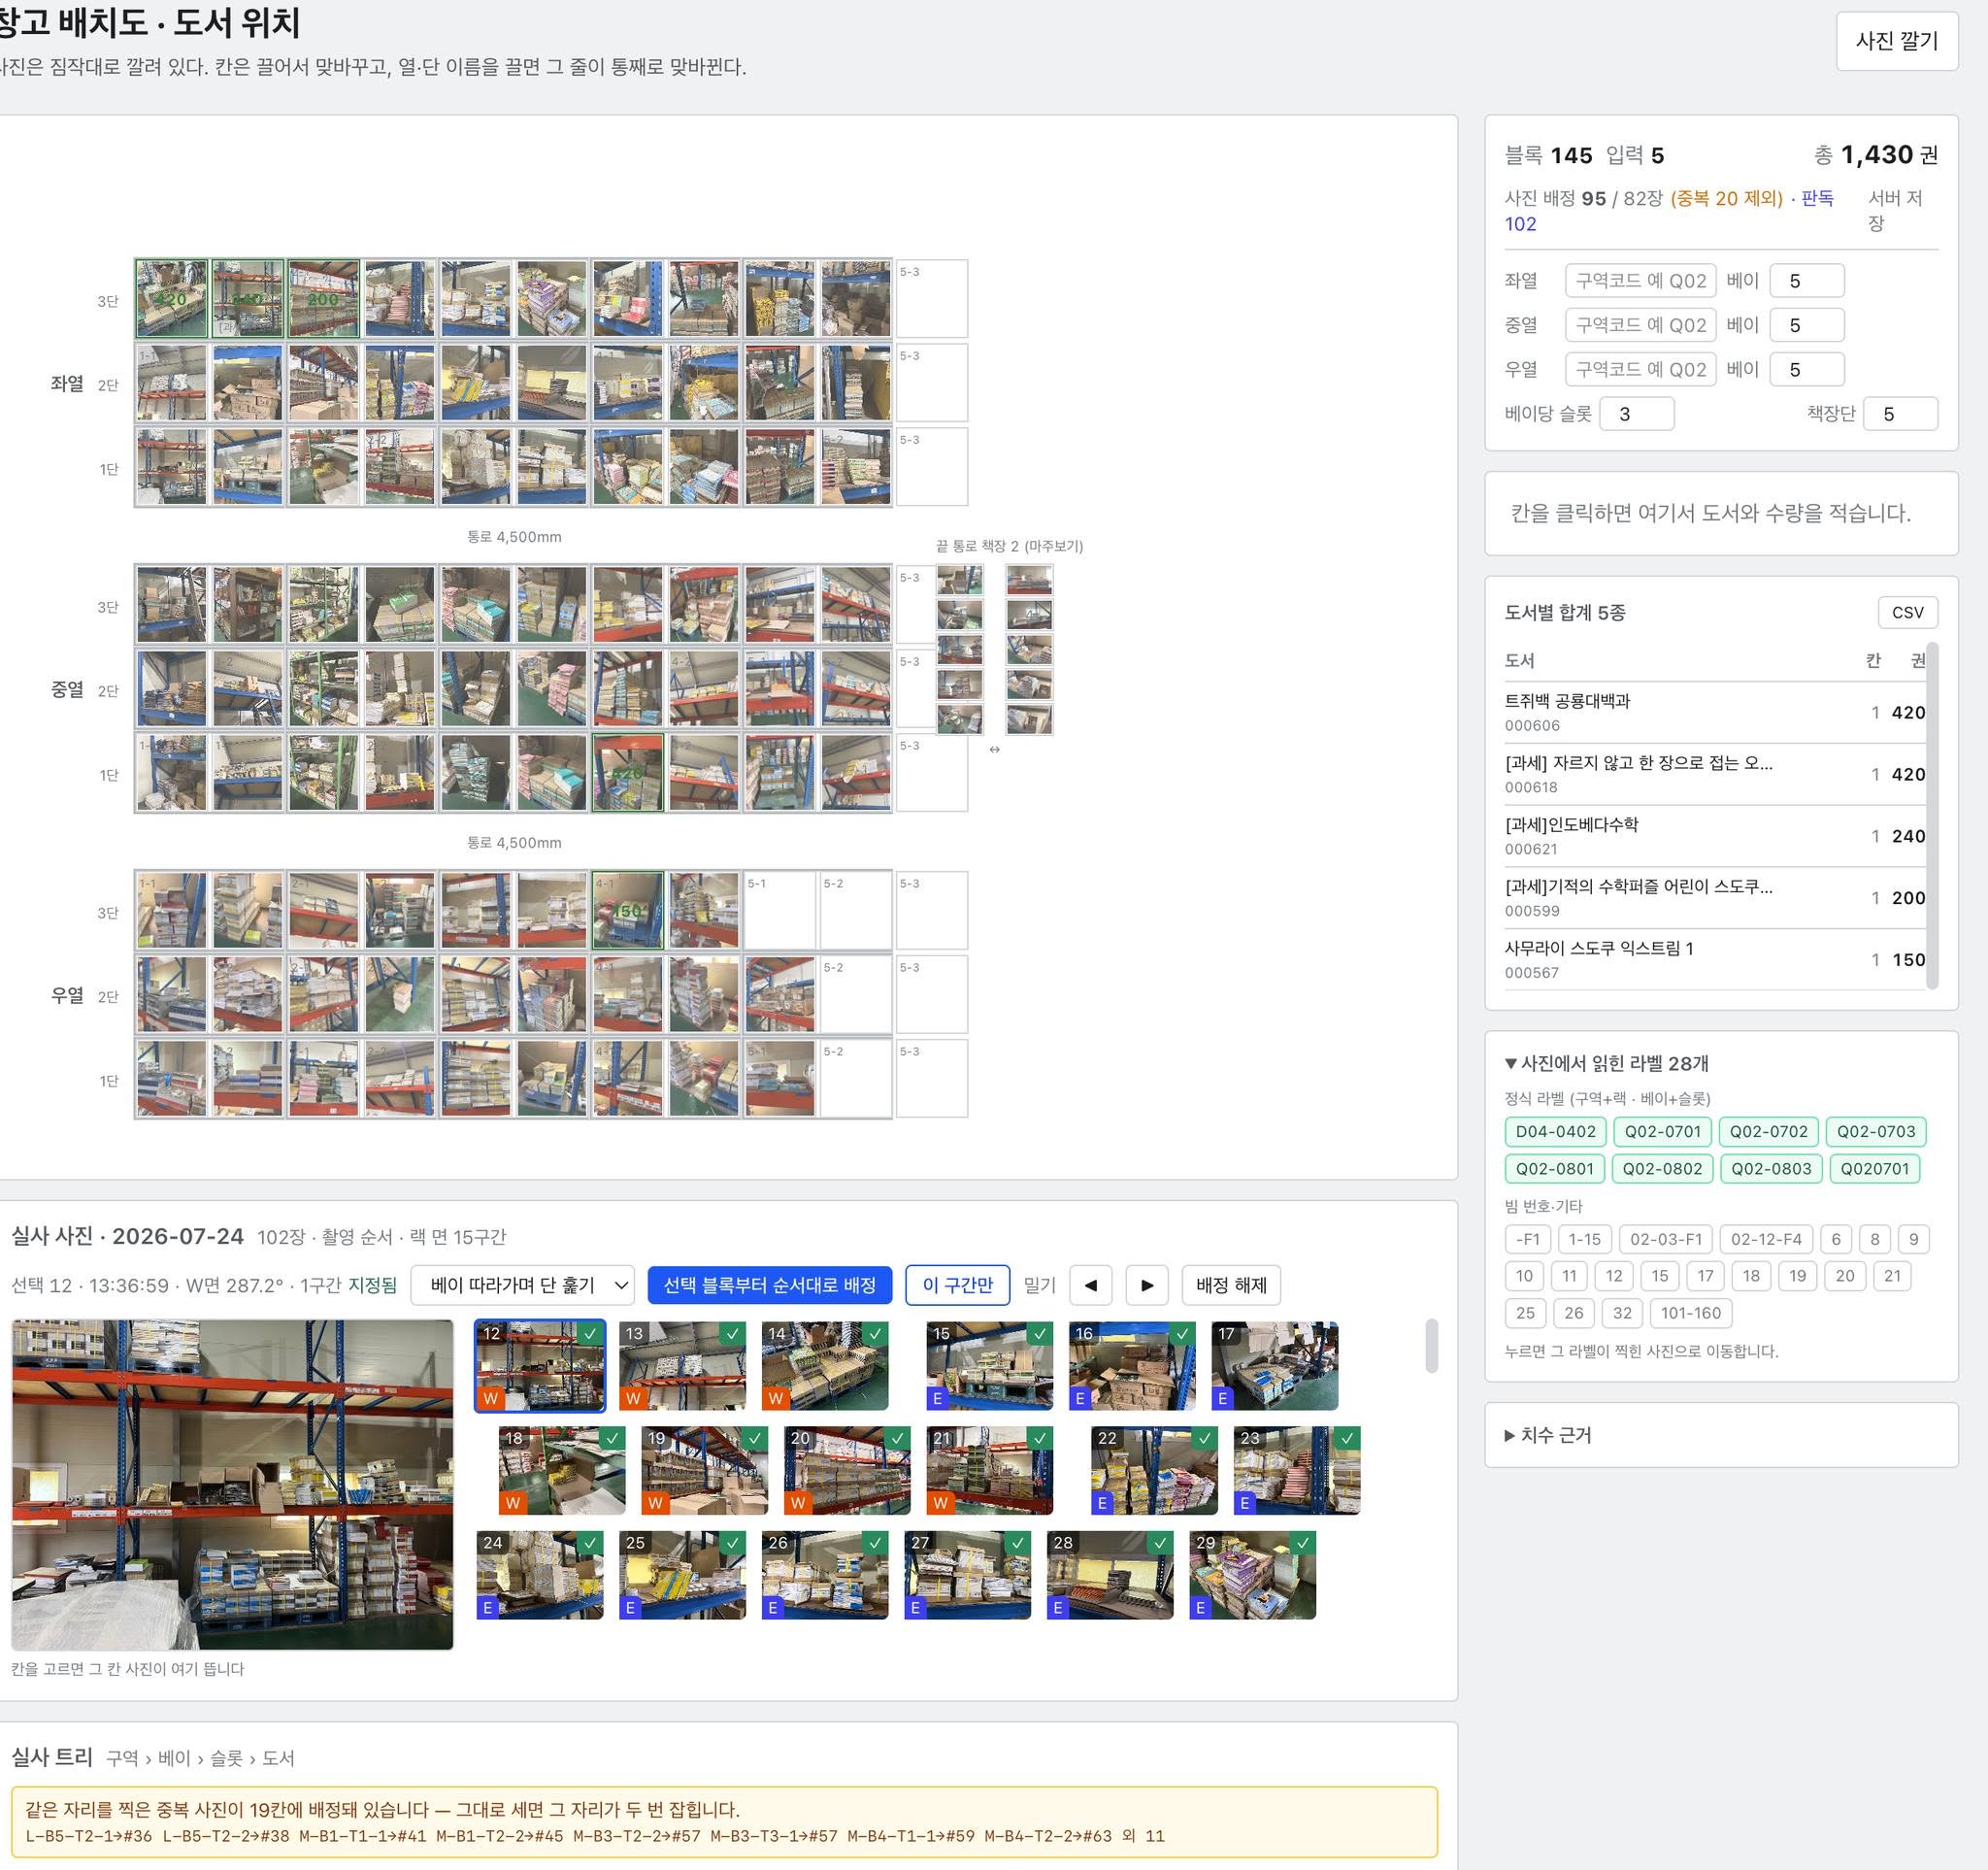Select photo thumbnail 12
The width and height of the screenshot is (1988, 1870).
[540, 1366]
